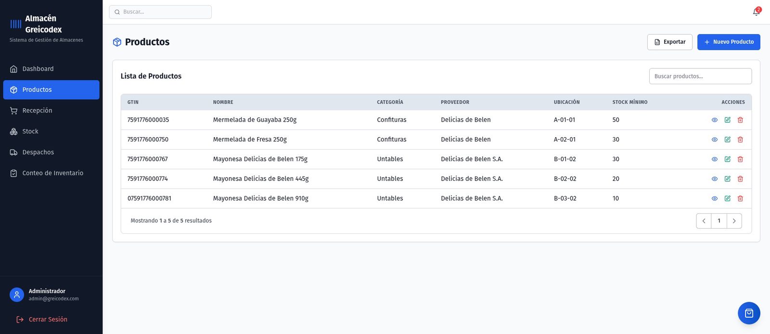This screenshot has width=770, height=334.
Task: Edit Mermelada de Fresa 250g product
Action: point(727,140)
